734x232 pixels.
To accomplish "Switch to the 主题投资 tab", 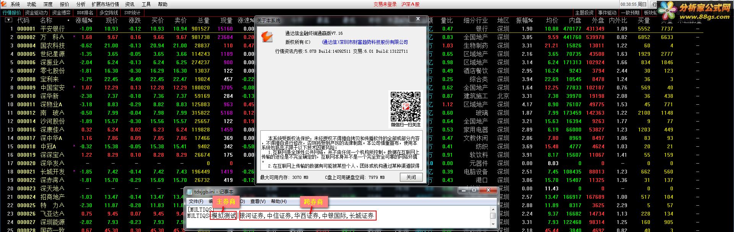I will [x=585, y=13].
